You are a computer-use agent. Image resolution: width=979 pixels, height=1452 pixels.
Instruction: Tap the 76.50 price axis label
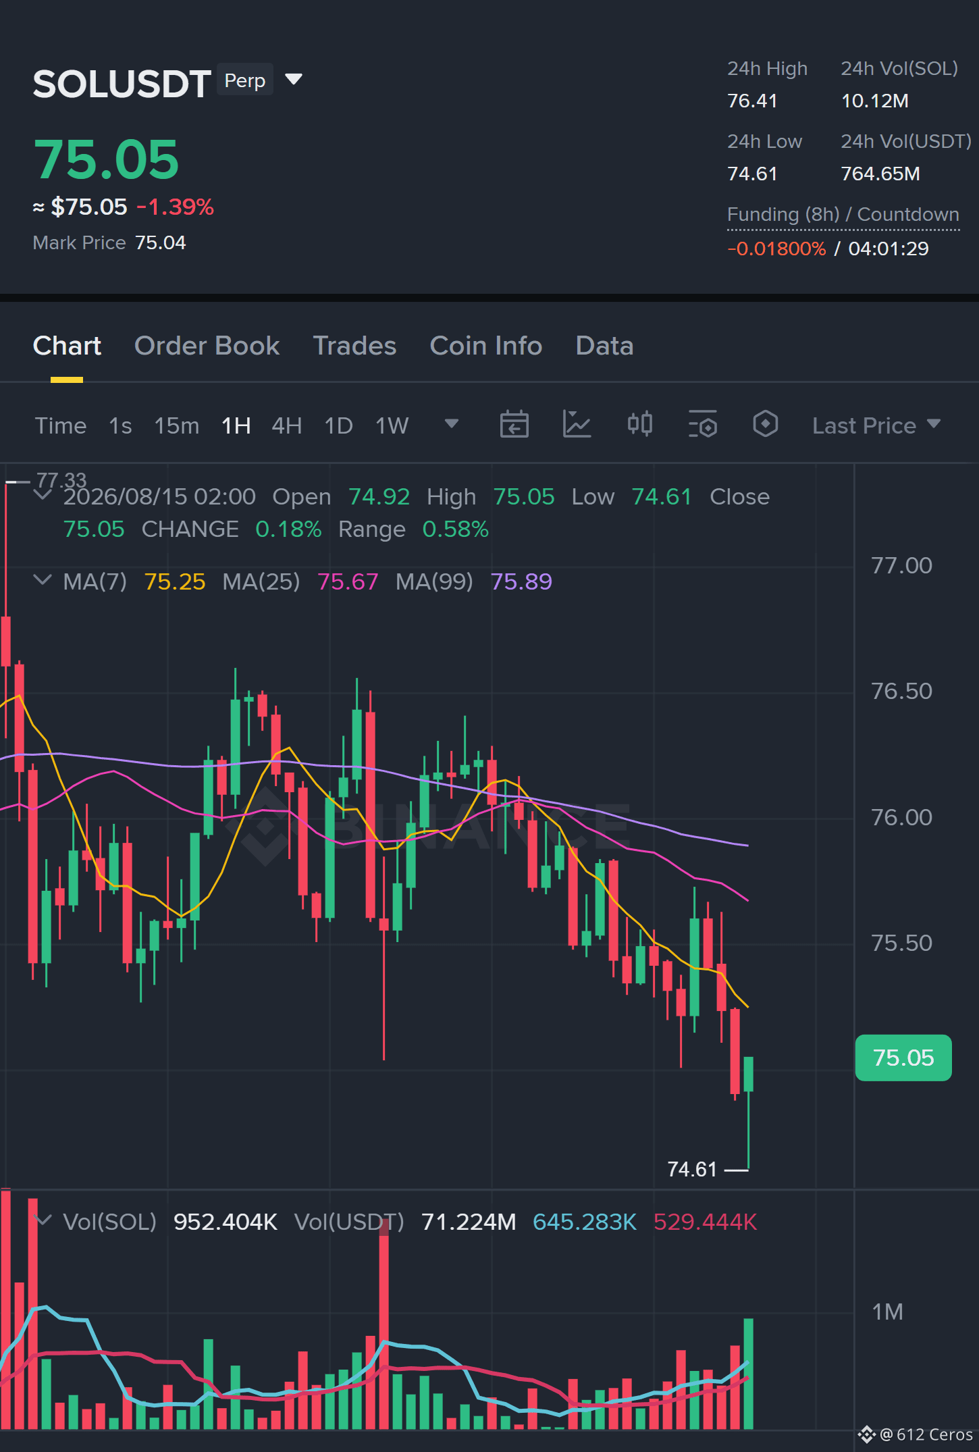[901, 691]
